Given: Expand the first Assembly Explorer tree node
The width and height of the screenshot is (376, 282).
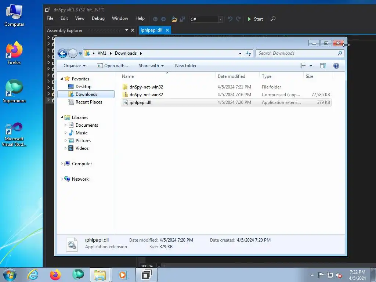Looking at the screenshot, I should point(48,38).
